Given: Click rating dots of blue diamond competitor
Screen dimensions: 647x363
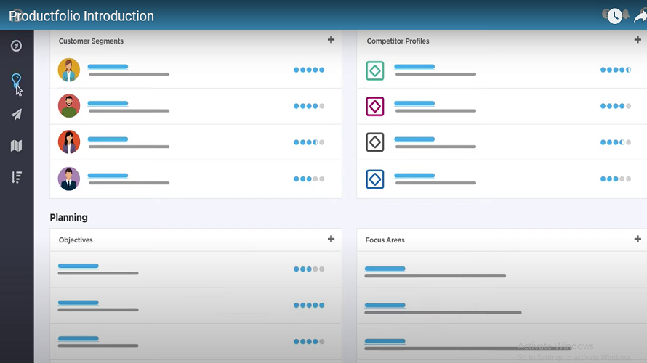Looking at the screenshot, I should (x=616, y=179).
